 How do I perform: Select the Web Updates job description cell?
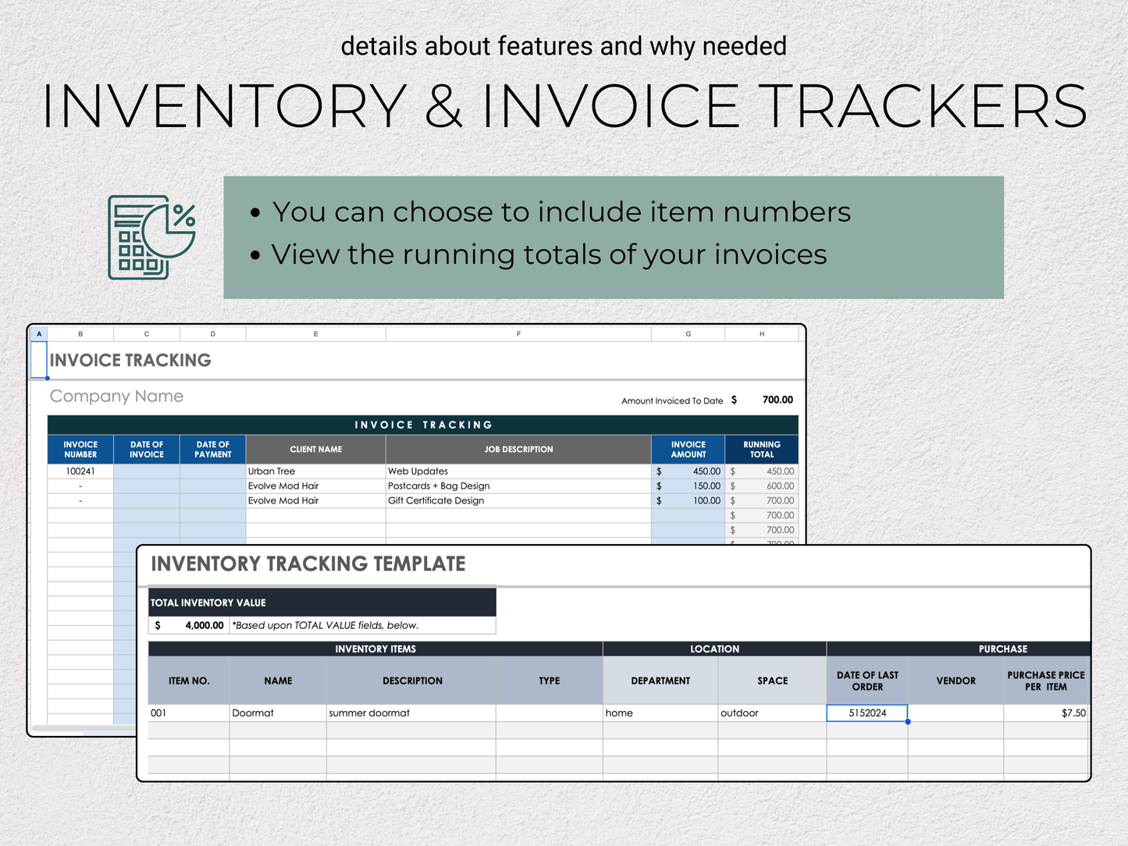point(518,471)
